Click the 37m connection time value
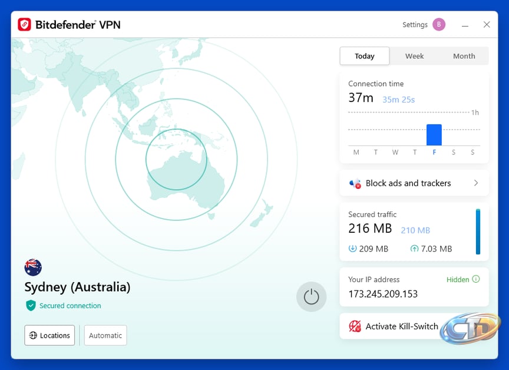Viewport: 509px width, 370px height. coord(361,98)
